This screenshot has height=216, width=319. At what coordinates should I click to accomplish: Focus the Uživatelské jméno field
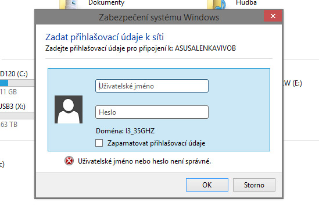(152, 86)
